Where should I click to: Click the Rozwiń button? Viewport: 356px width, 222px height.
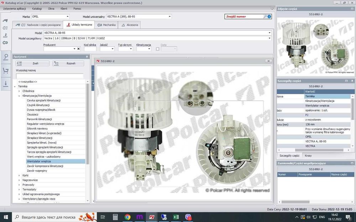(68, 64)
